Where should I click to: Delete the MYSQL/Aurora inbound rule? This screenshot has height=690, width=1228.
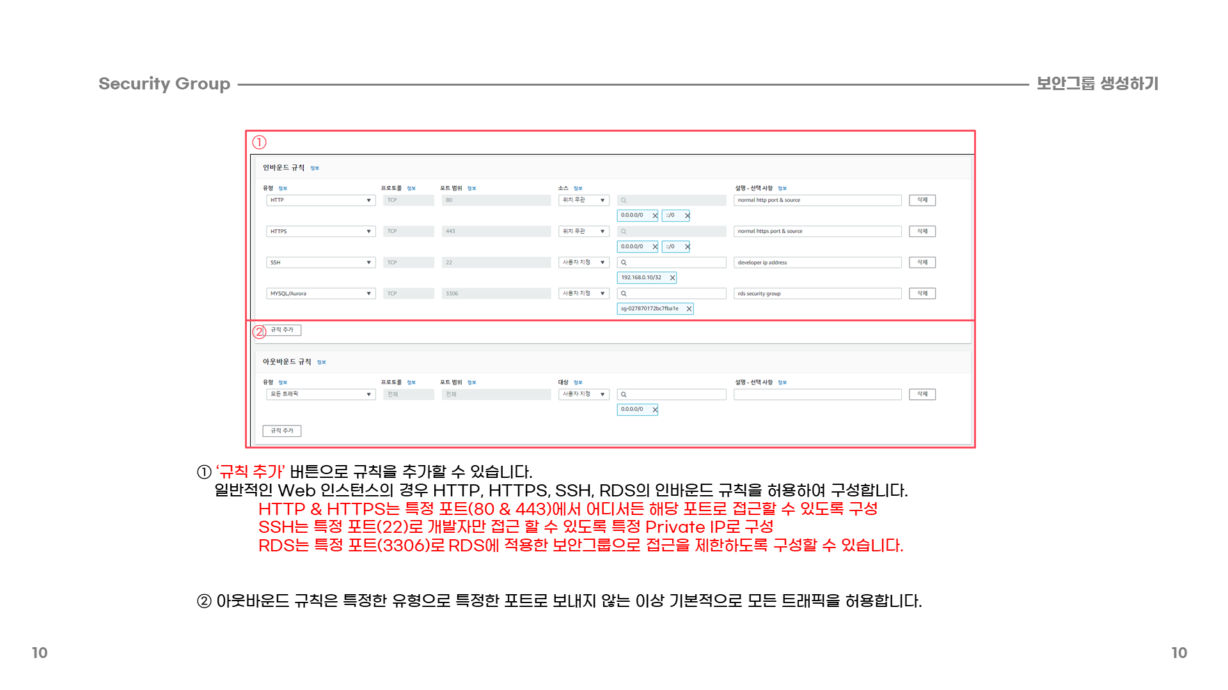click(x=922, y=294)
